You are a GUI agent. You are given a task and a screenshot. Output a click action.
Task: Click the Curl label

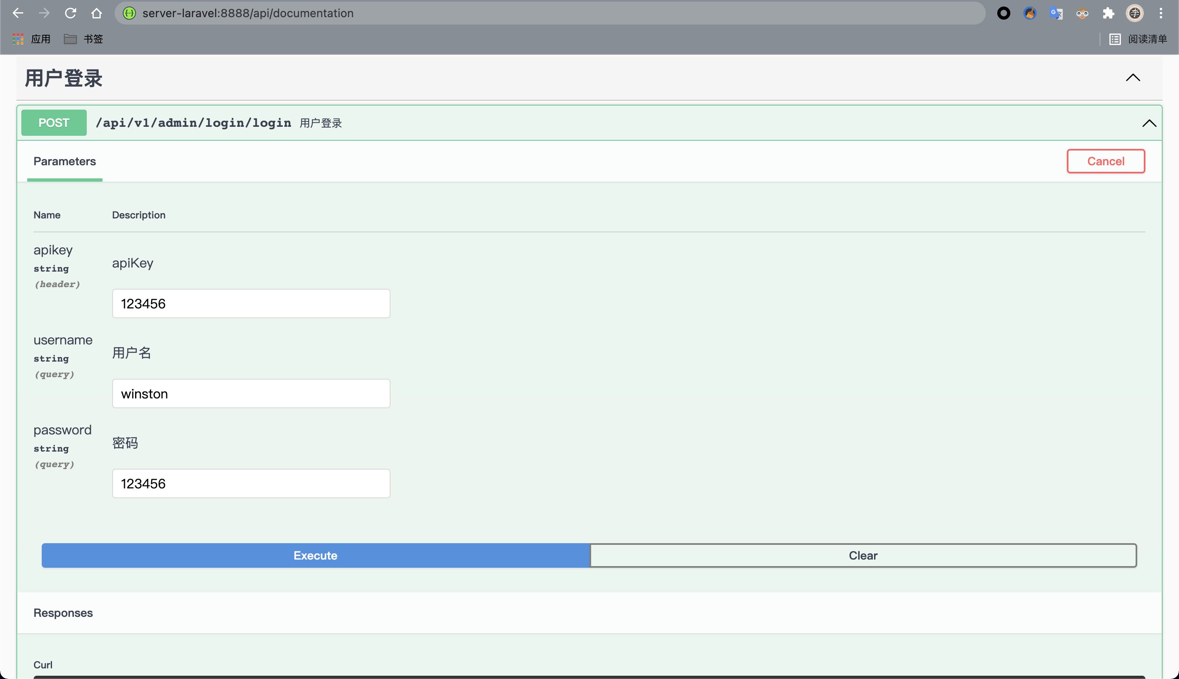click(43, 665)
